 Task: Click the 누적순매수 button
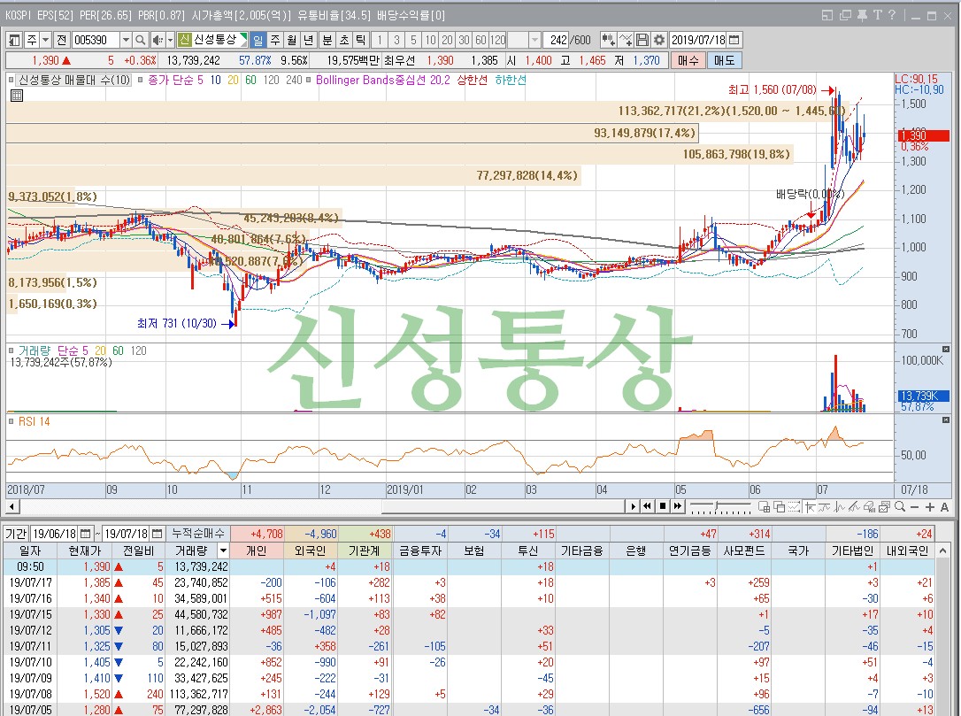[x=198, y=534]
